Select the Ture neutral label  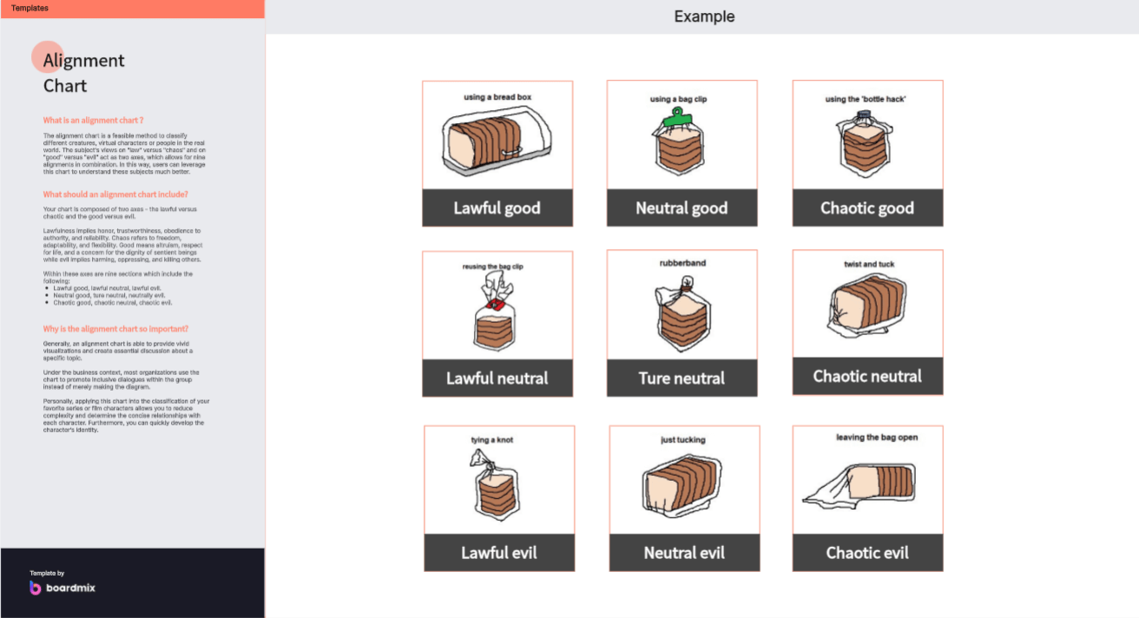click(681, 378)
